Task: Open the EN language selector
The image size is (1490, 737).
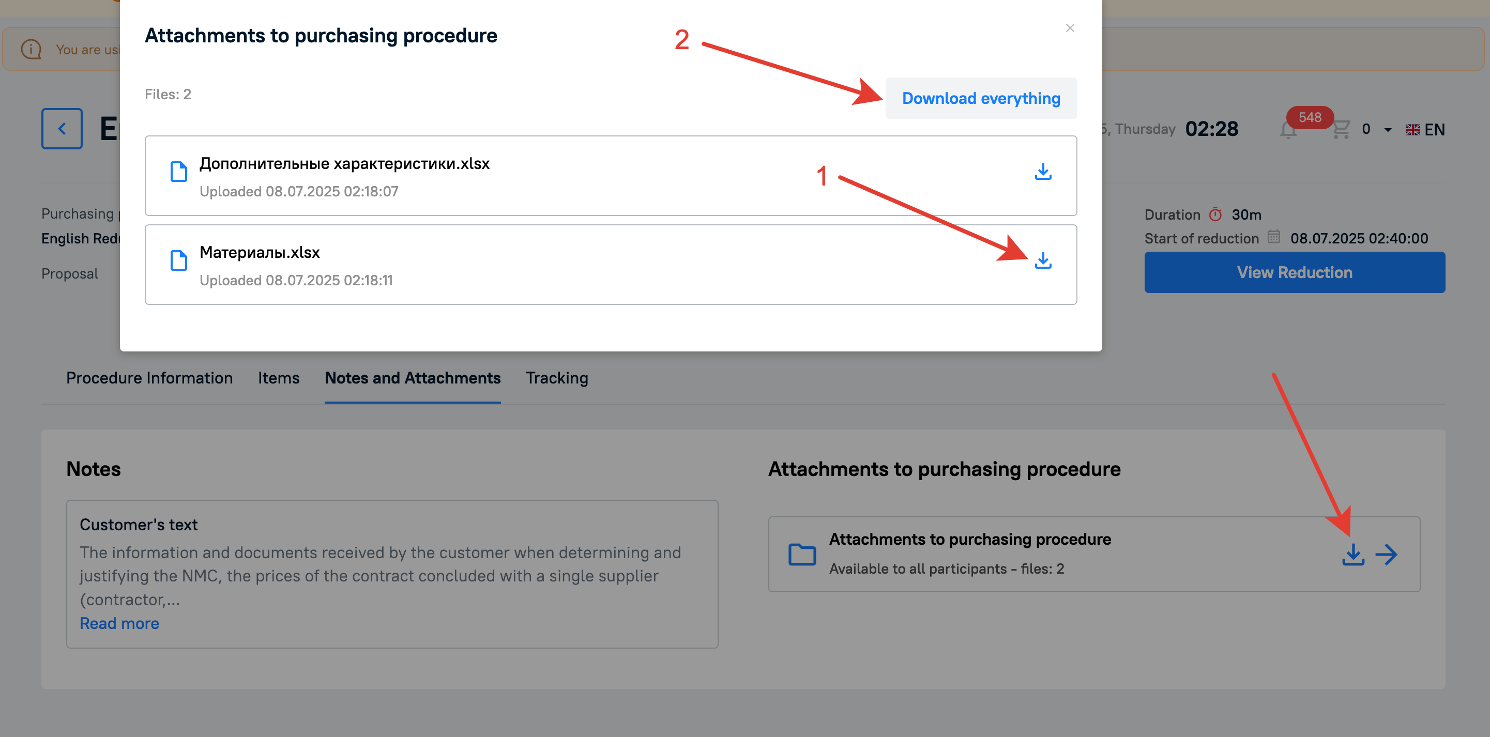Action: 1425,130
